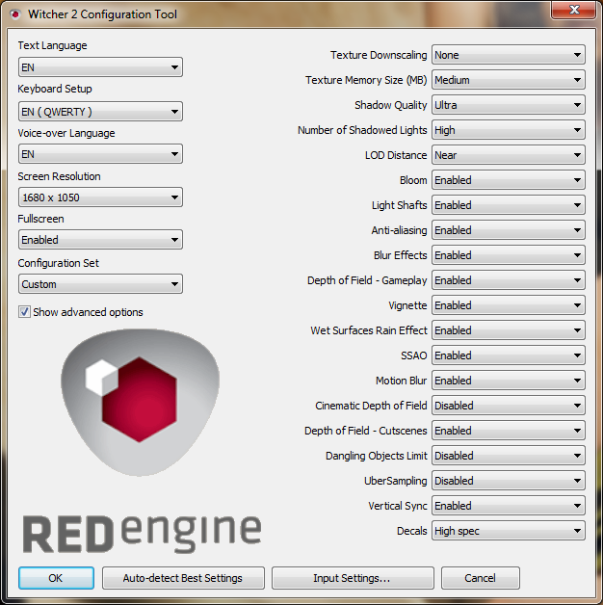Open the Motion Blur dropdown
Viewport: 603px width, 605px height.
(x=508, y=381)
